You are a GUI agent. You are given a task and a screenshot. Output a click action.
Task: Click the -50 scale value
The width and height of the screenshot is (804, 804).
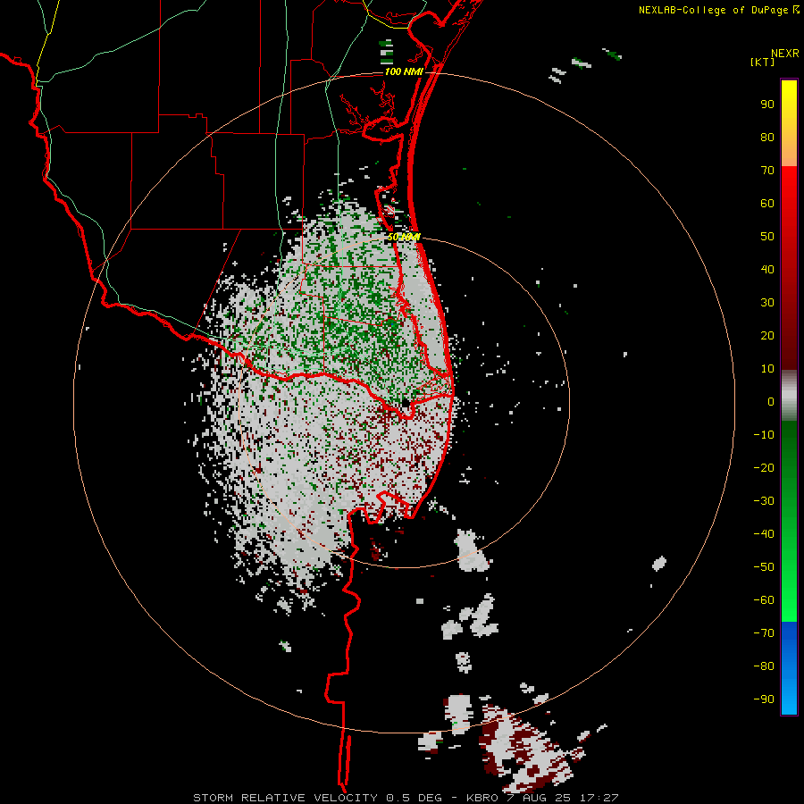764,567
